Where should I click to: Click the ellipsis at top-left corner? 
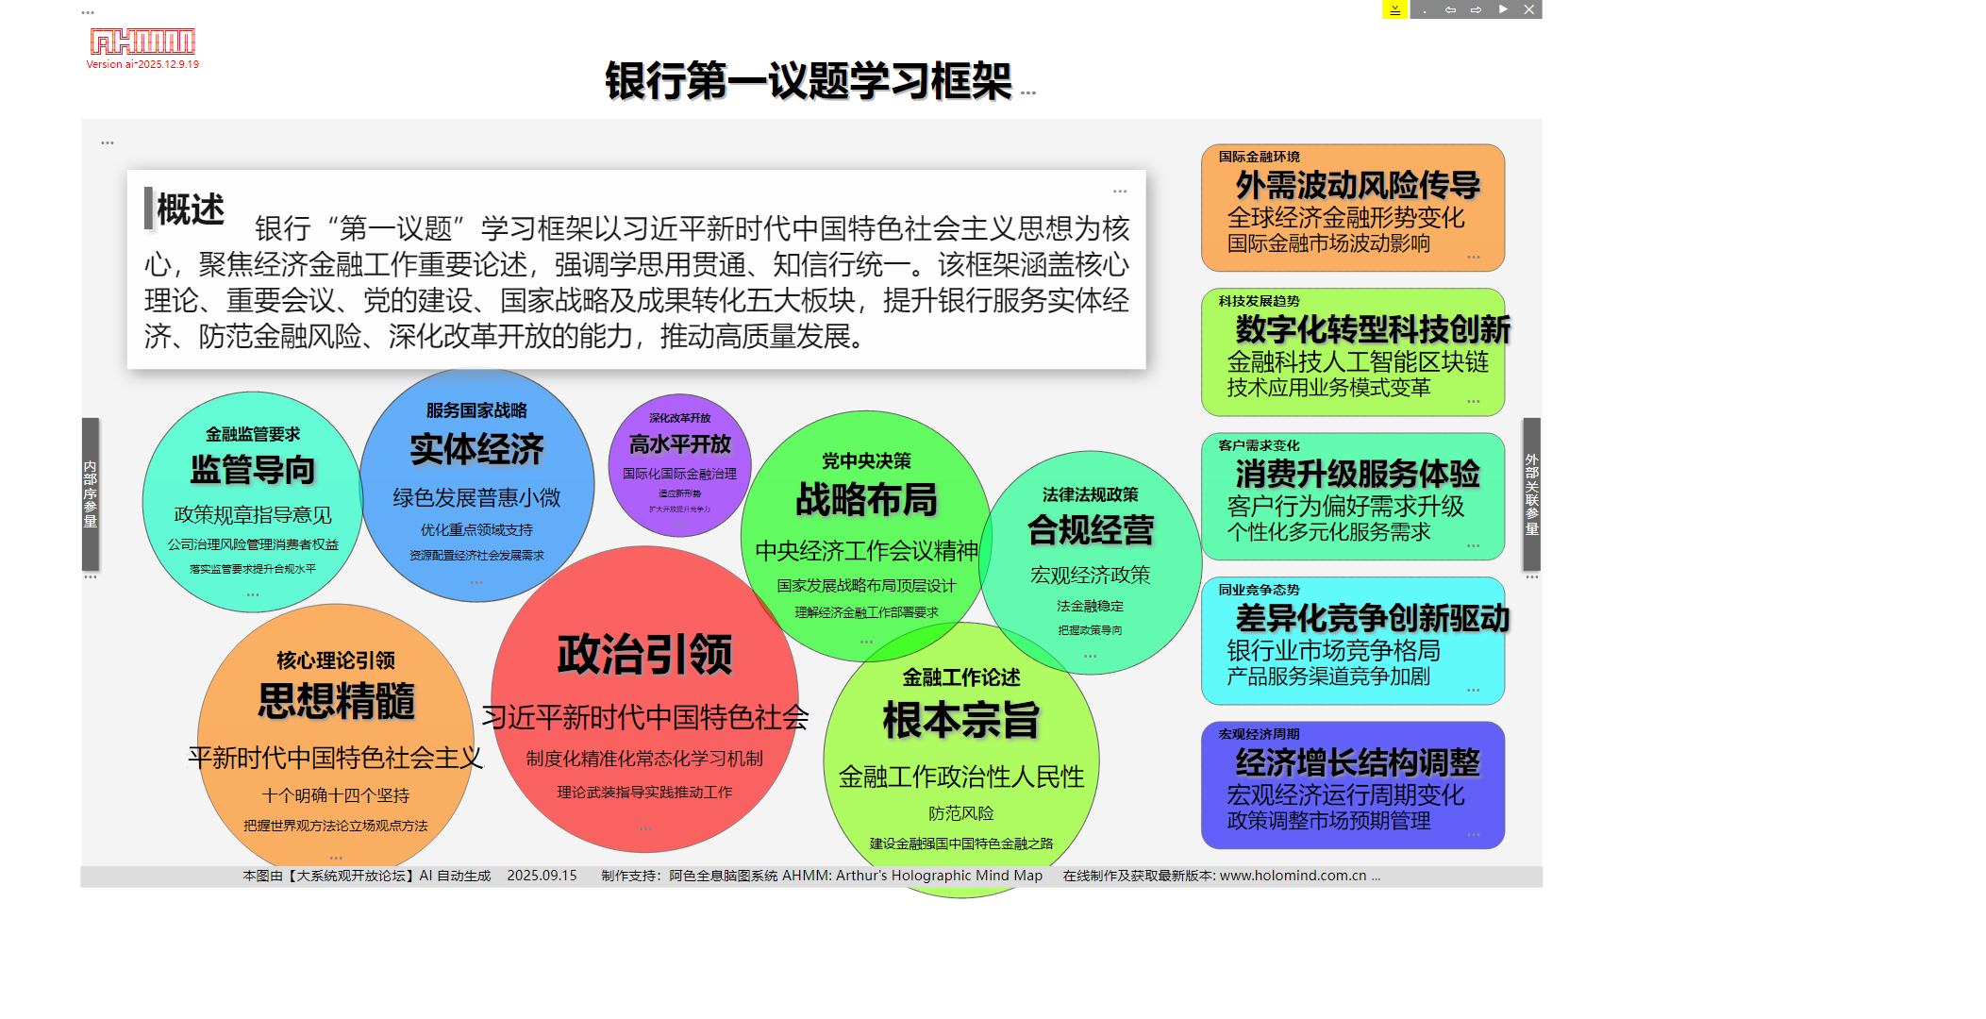point(88,13)
